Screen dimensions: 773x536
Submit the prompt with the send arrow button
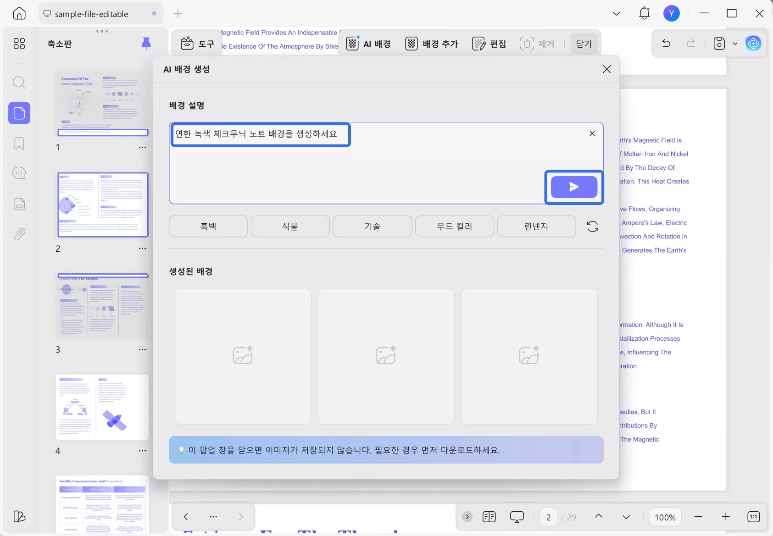click(573, 187)
